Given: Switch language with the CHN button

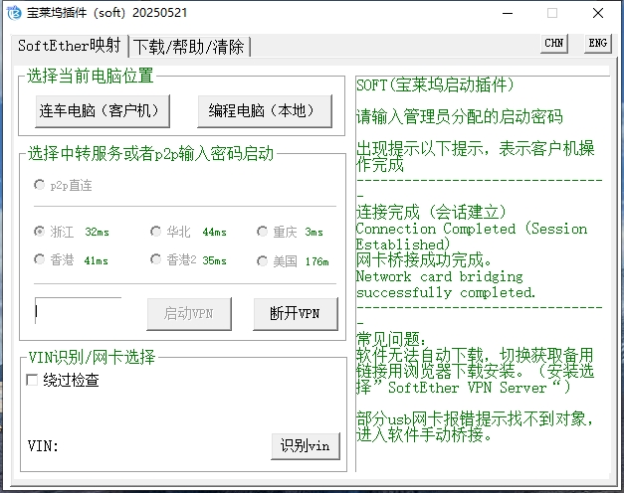Looking at the screenshot, I should (554, 43).
